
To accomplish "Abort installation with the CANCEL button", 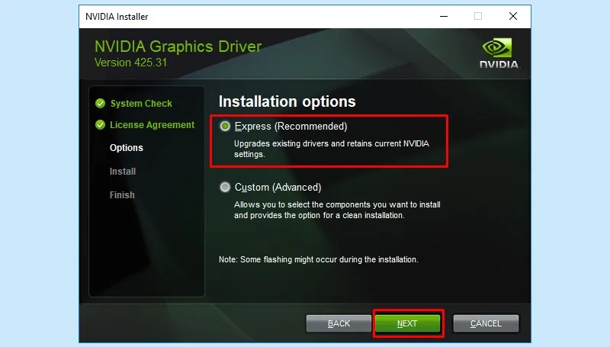I will click(x=486, y=323).
